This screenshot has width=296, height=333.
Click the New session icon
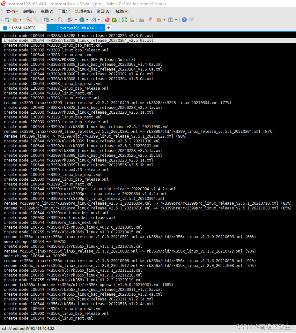7,20
